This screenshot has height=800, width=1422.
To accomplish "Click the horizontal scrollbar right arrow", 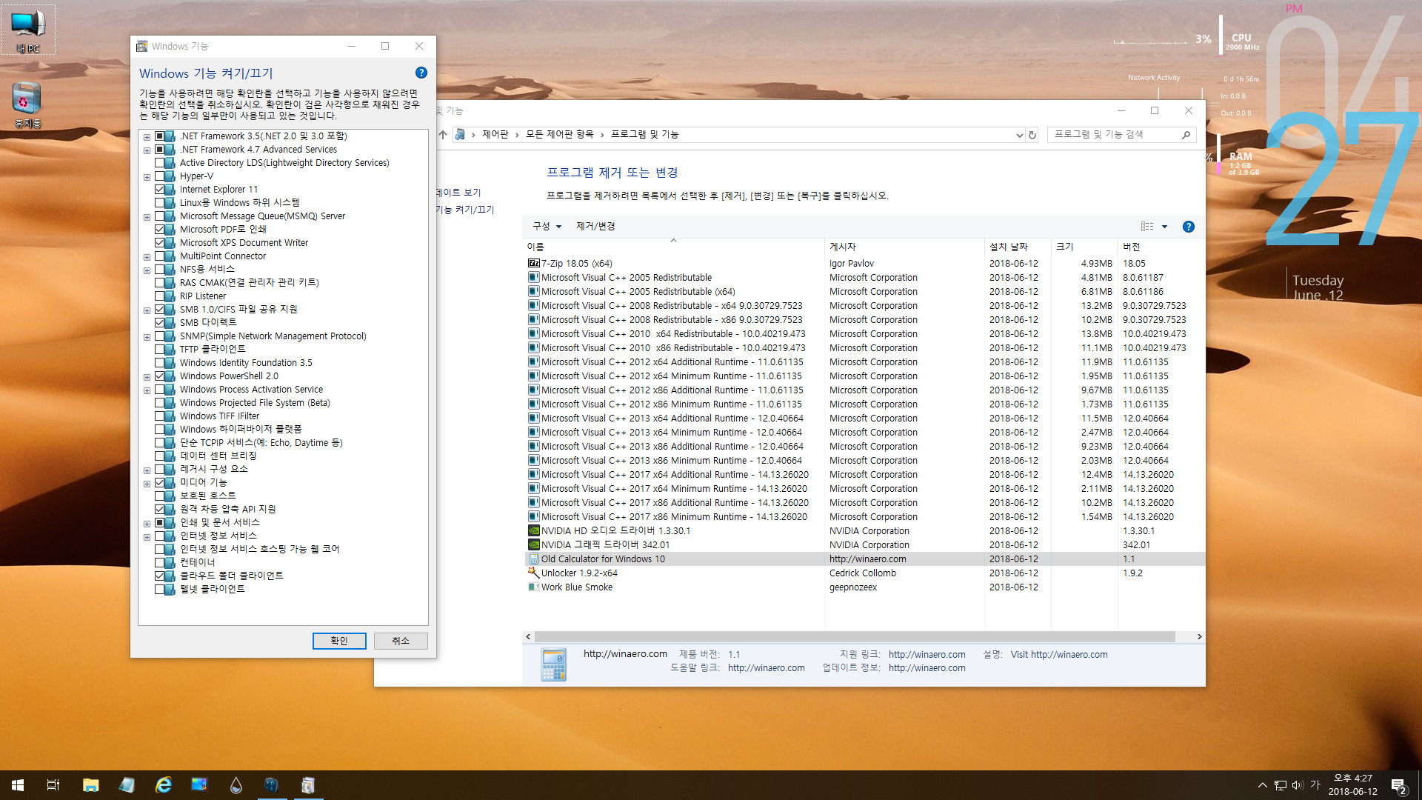I will pyautogui.click(x=1199, y=637).
